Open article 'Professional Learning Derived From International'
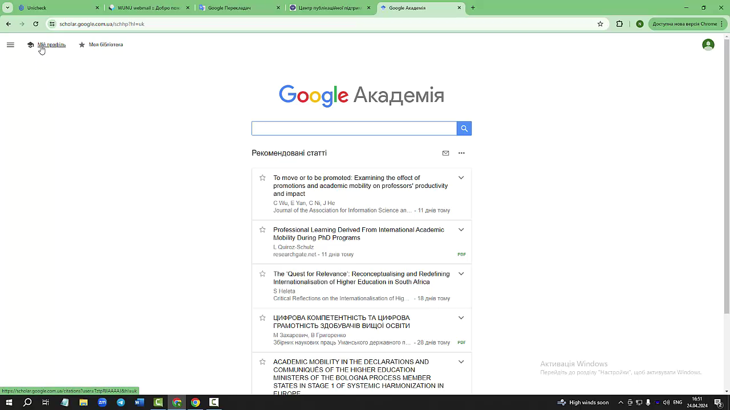 (x=359, y=233)
